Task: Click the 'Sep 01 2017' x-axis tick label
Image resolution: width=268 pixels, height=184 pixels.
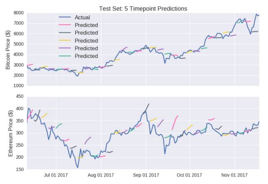Action: point(146,175)
